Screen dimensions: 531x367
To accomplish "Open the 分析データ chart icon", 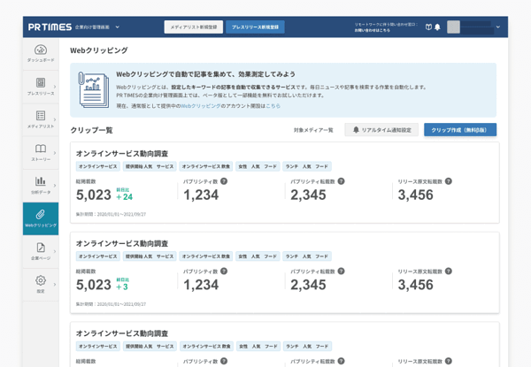I will click(41, 181).
